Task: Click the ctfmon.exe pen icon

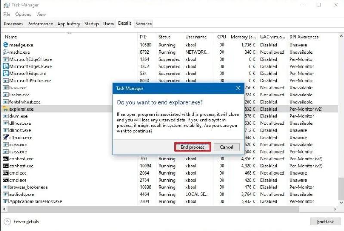Action: pyautogui.click(x=6, y=137)
